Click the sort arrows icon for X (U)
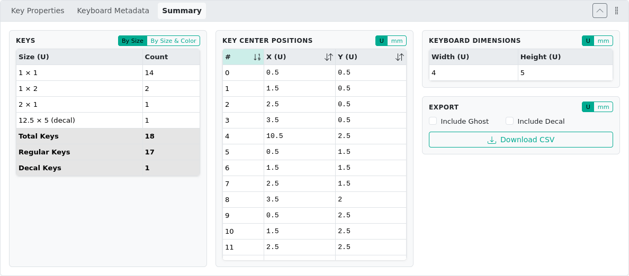This screenshot has height=276, width=629. 328,57
